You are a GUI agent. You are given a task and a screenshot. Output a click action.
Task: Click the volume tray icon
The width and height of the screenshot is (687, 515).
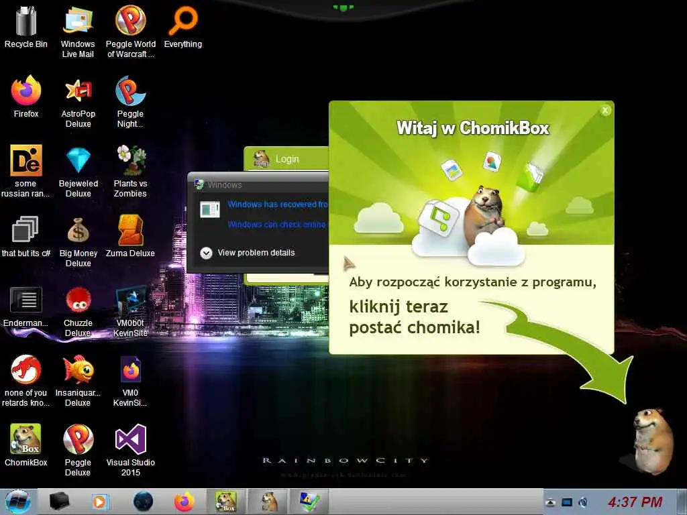(583, 502)
